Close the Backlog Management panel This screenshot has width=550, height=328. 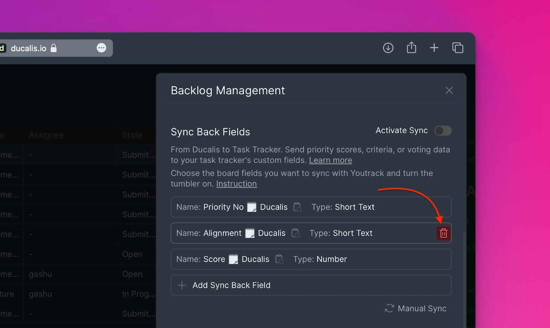pos(449,90)
